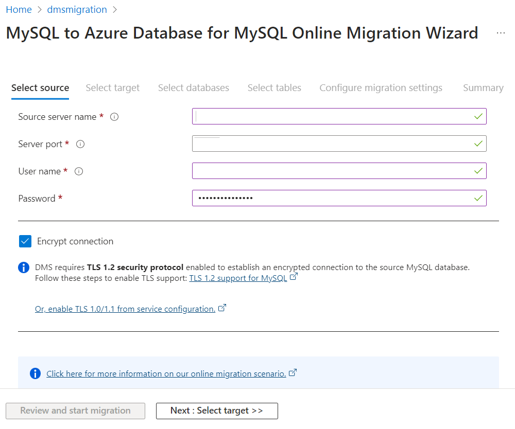This screenshot has height=429, width=515.
Task: Open enable TLS 1.0/1.1 from service configuration link
Action: point(125,309)
